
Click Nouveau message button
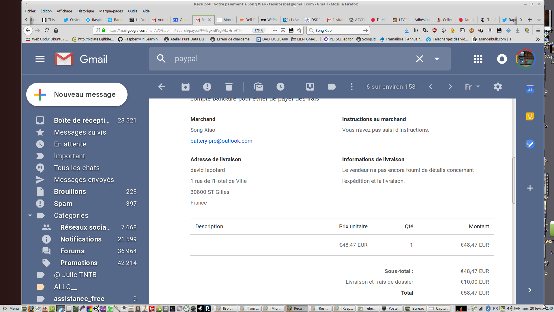tap(77, 94)
